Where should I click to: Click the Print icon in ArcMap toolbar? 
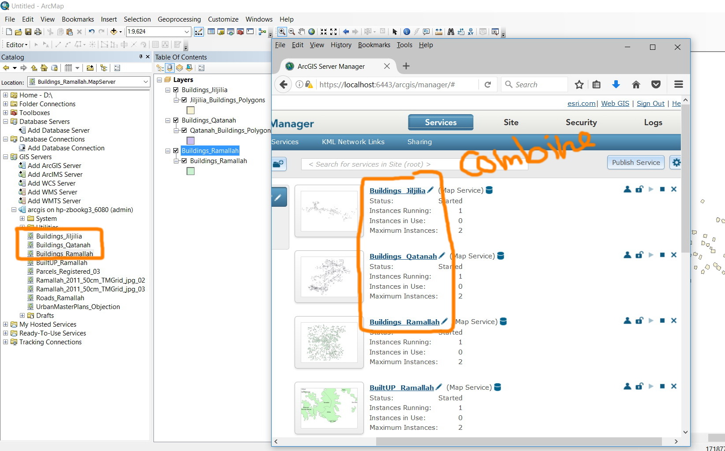[x=38, y=32]
